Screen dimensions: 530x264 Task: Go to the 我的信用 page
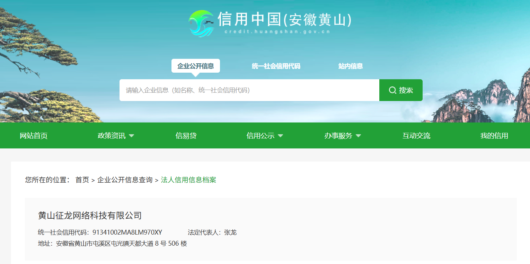tap(494, 136)
